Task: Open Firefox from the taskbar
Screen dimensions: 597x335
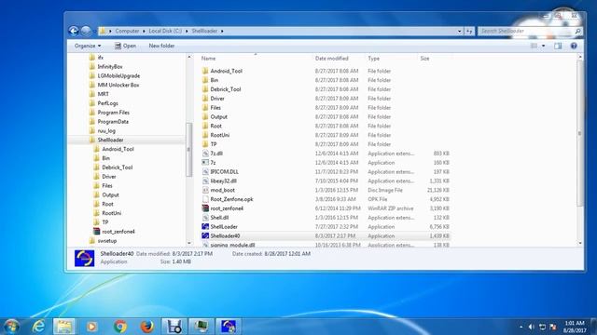Action: (147, 327)
